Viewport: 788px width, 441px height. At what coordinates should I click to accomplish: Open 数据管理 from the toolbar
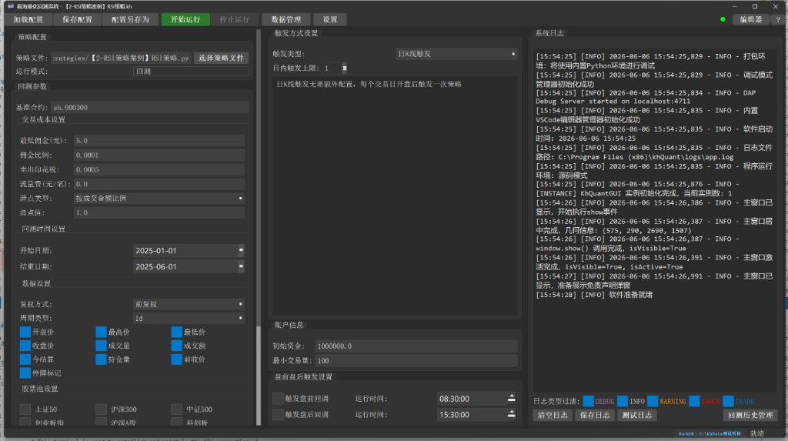pos(286,19)
